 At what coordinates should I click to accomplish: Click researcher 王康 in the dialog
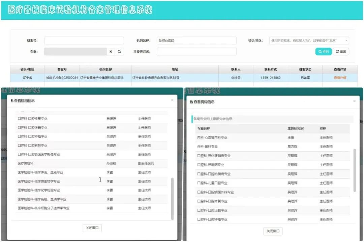[x=291, y=137]
